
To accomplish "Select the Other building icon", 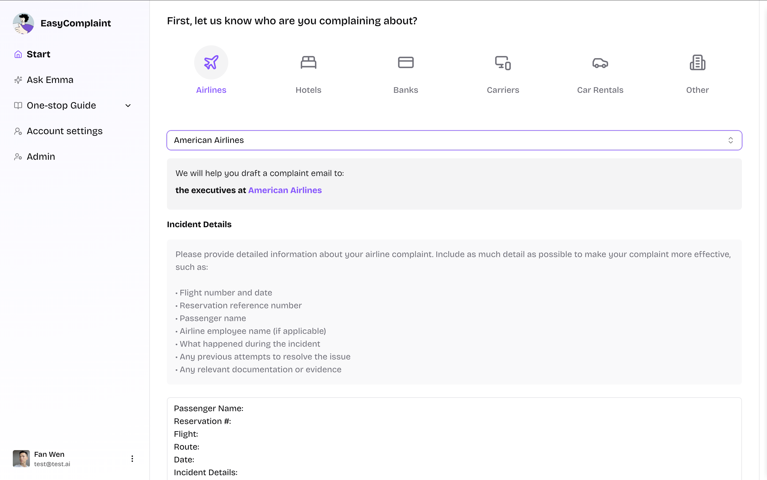I will coord(697,63).
